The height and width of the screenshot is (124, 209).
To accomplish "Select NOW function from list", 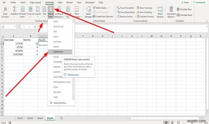I will (x=60, y=87).
